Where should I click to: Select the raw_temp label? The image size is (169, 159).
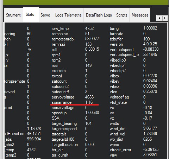pos(60,28)
